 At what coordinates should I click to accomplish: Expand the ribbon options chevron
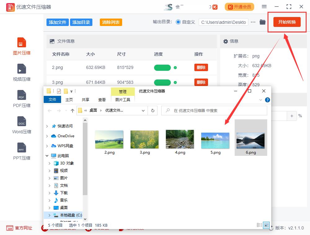point(260,100)
